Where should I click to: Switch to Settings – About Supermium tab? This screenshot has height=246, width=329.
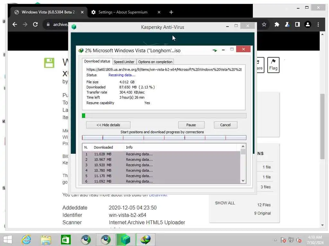point(123,12)
